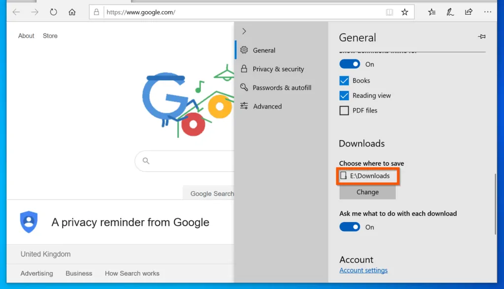Image resolution: width=504 pixels, height=289 pixels.
Task: Uncheck the Books checkbox
Action: tap(344, 80)
